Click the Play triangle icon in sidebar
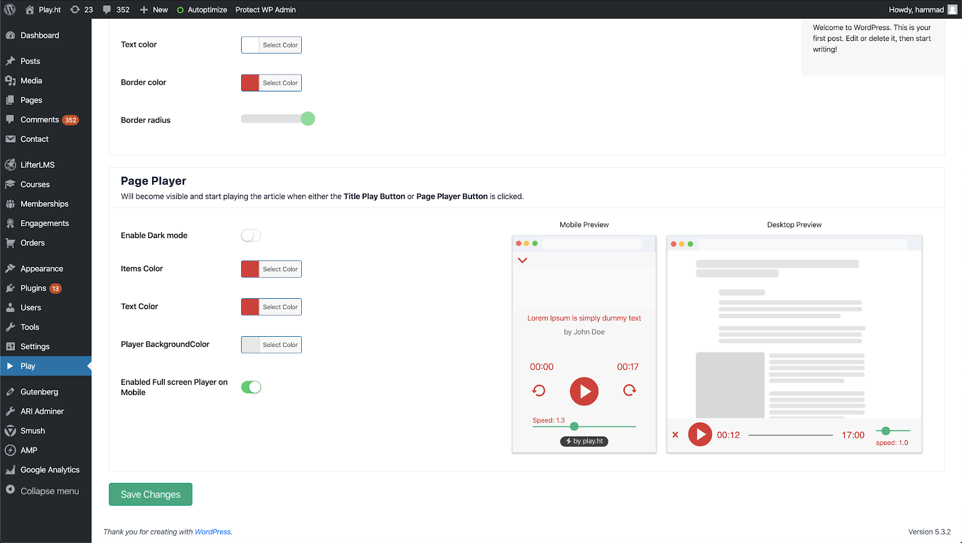 (10, 366)
